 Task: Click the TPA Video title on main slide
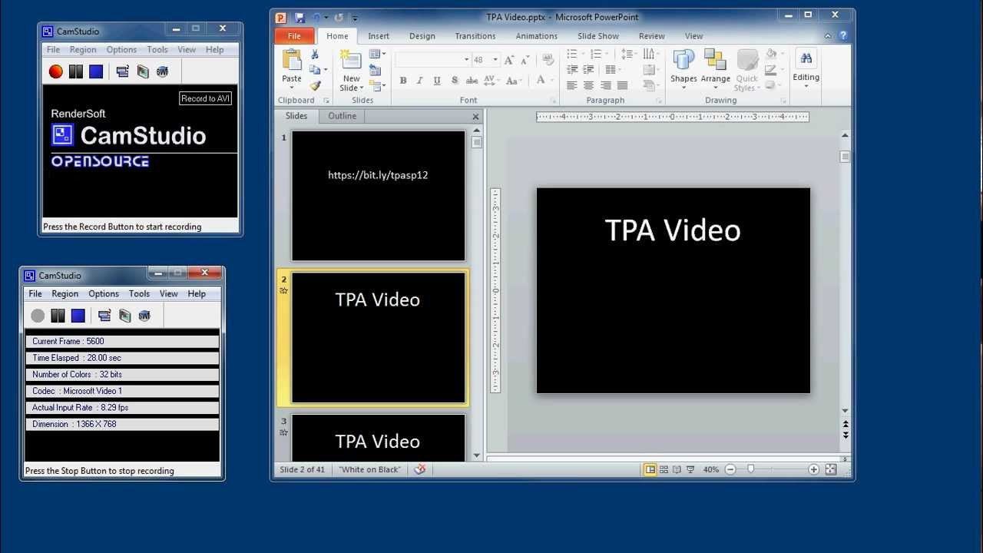[x=673, y=230]
